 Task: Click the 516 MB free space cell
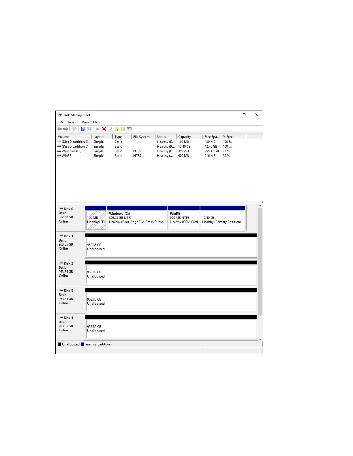210,156
